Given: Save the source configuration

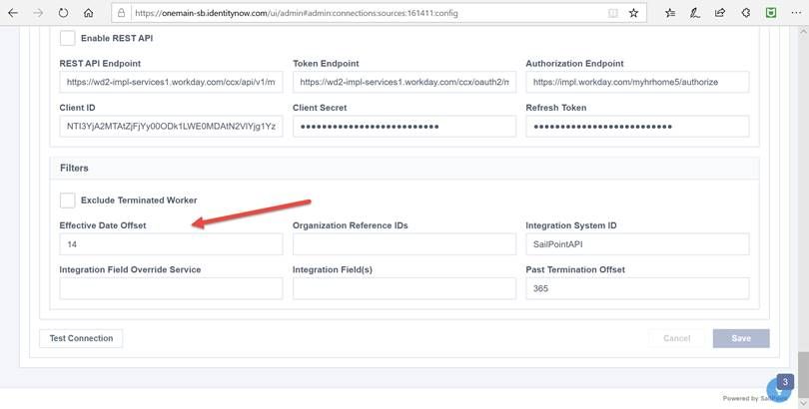Looking at the screenshot, I should click(x=741, y=338).
